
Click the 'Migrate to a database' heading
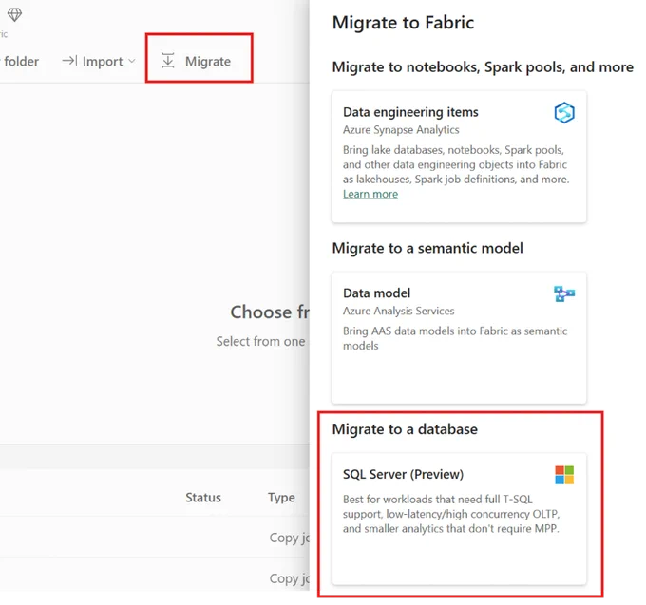[405, 429]
